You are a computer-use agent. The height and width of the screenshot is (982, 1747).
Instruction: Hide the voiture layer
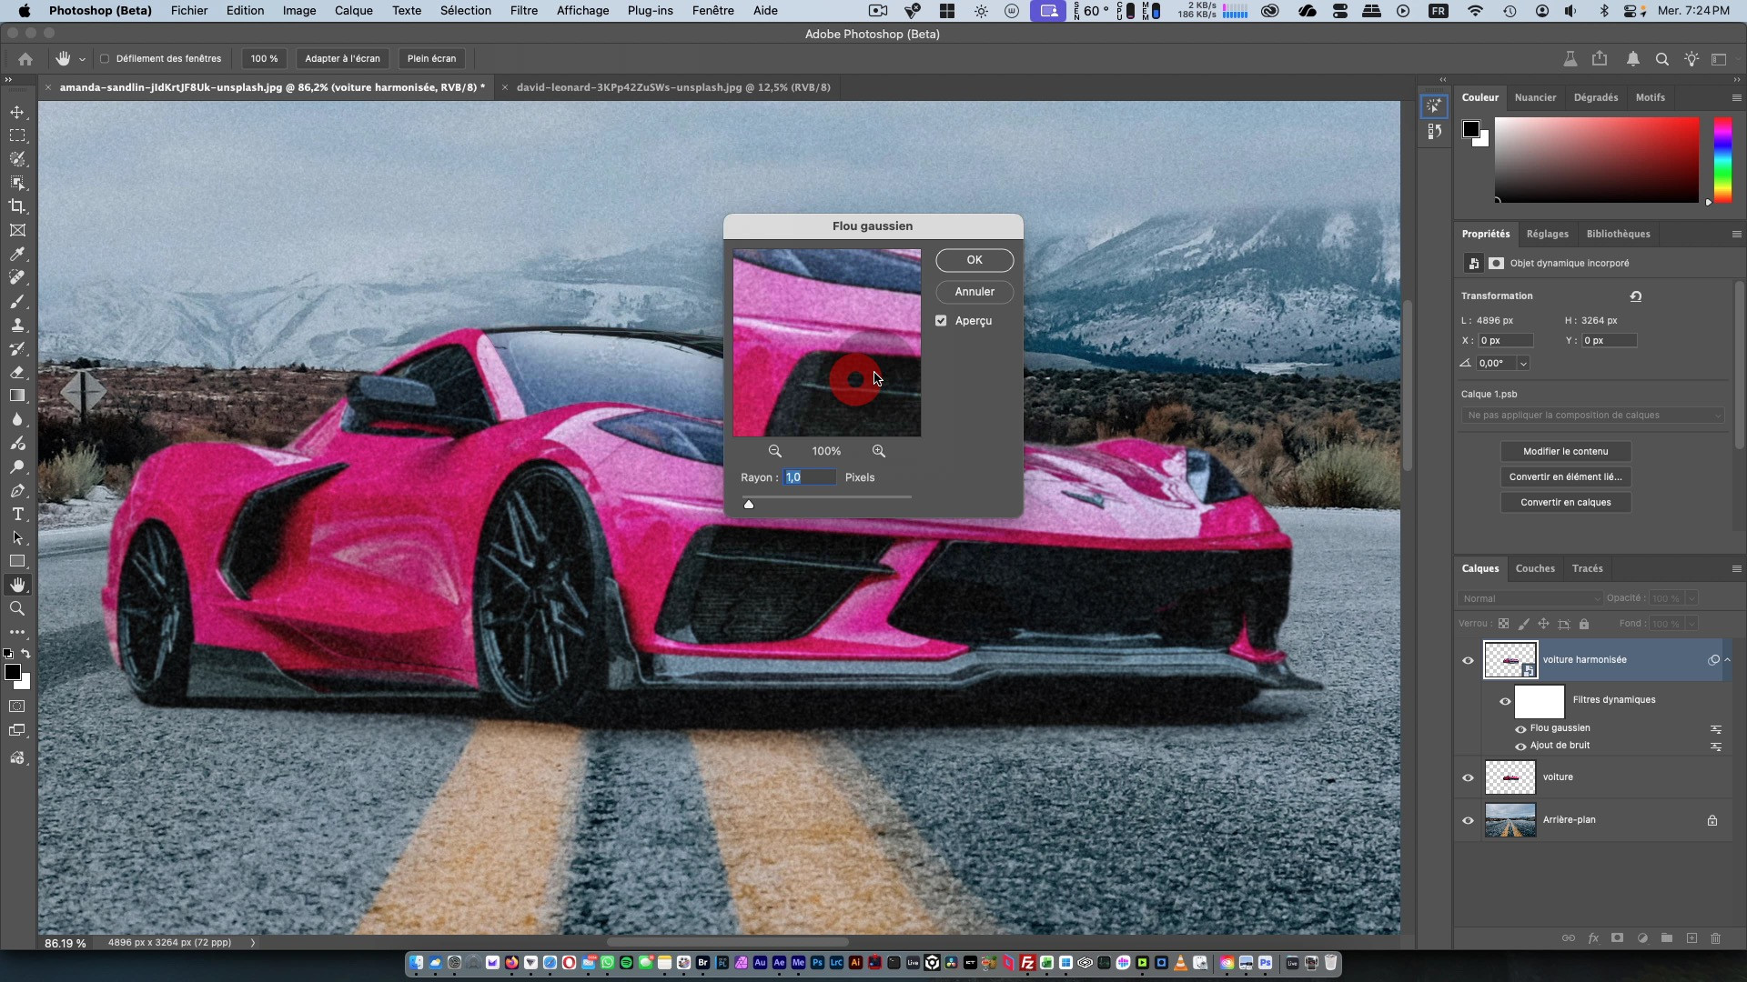1468,777
